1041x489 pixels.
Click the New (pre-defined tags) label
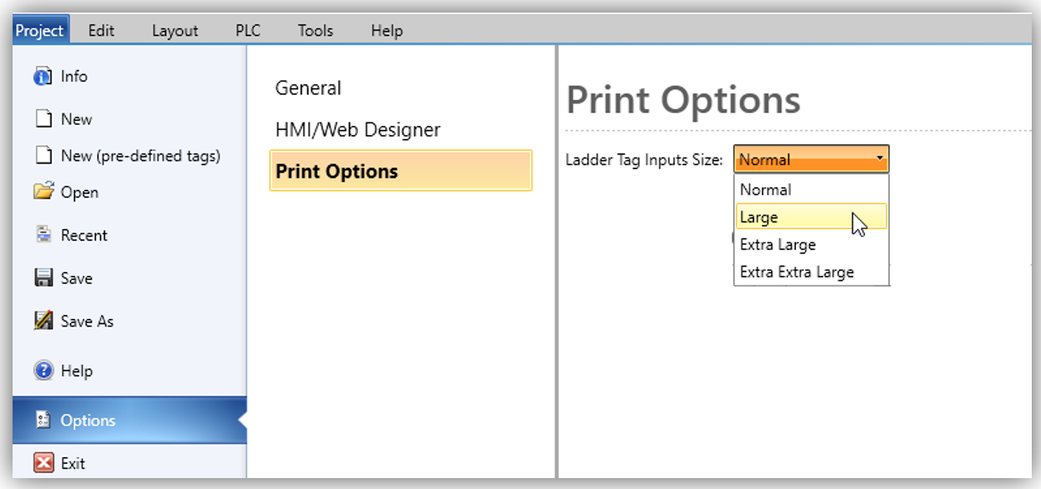[141, 155]
